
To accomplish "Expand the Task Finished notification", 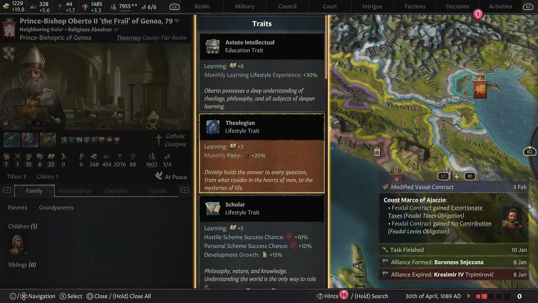I will pyautogui.click(x=454, y=250).
